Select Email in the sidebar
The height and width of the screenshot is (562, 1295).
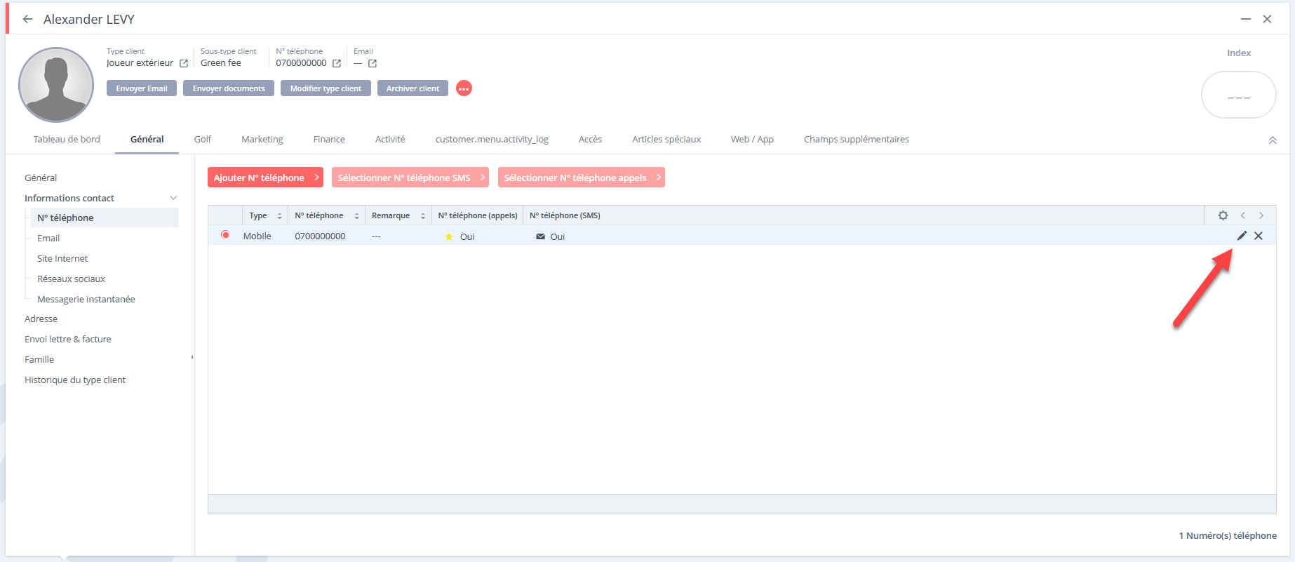(48, 238)
